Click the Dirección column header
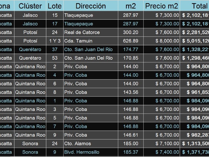This screenshot has width=209, height=157. [91, 6]
